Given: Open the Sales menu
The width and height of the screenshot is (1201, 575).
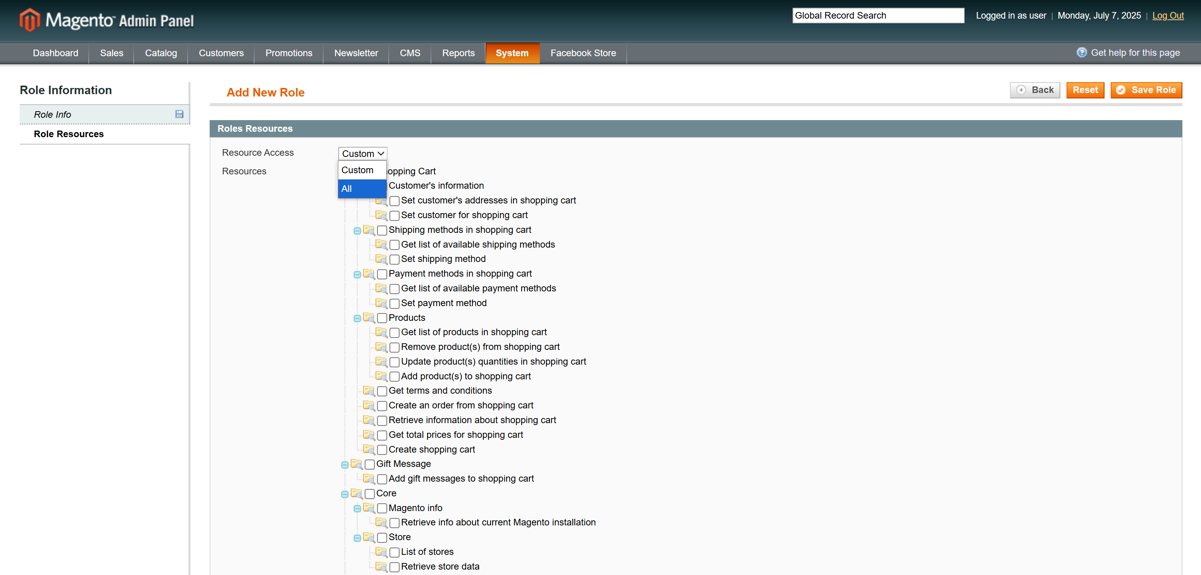Looking at the screenshot, I should (112, 53).
